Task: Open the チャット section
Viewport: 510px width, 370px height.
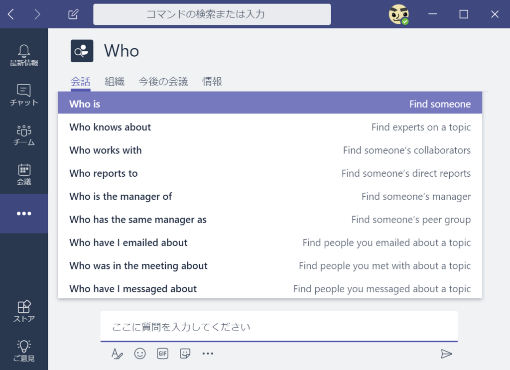Action: pyautogui.click(x=24, y=95)
